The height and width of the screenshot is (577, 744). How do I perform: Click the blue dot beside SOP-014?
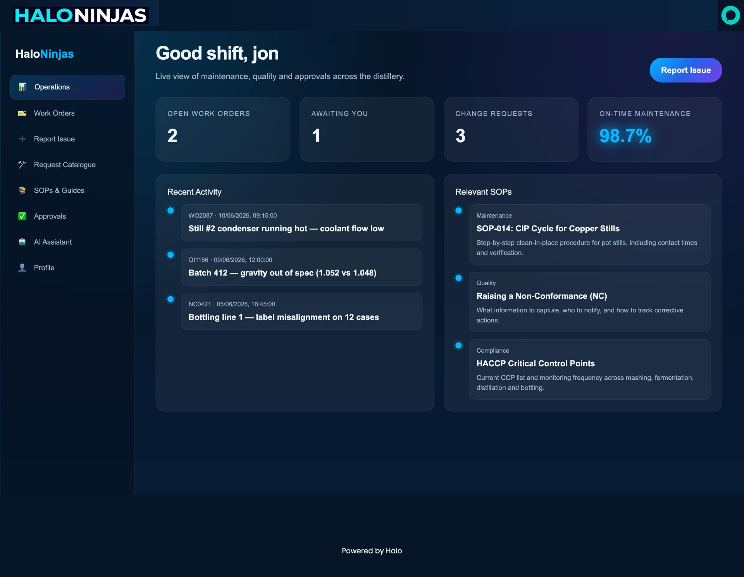tap(458, 210)
